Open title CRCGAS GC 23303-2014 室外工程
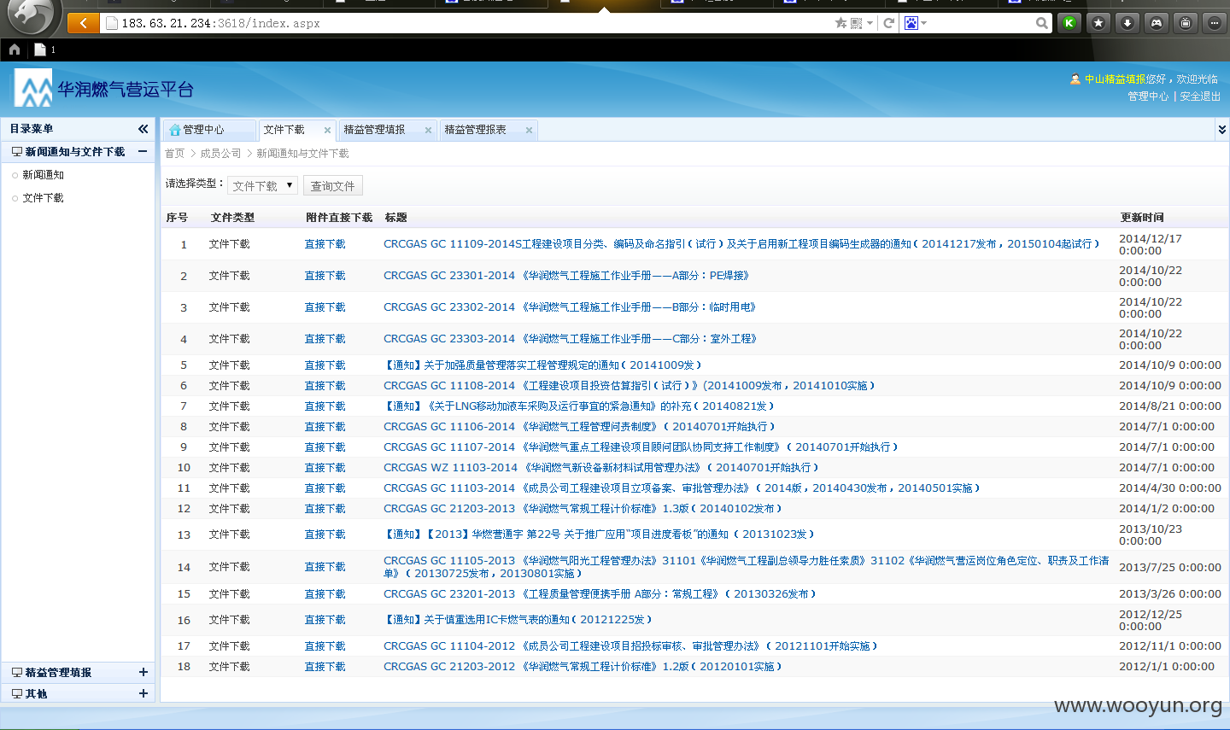Viewport: 1230px width, 730px height. 571,339
